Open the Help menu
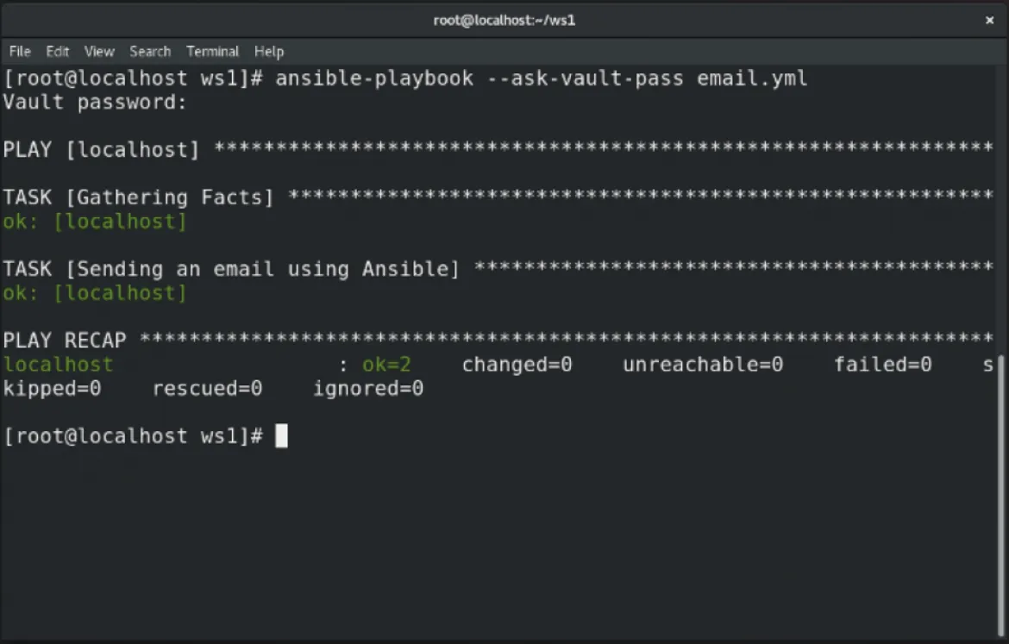The width and height of the screenshot is (1009, 644). [x=268, y=51]
